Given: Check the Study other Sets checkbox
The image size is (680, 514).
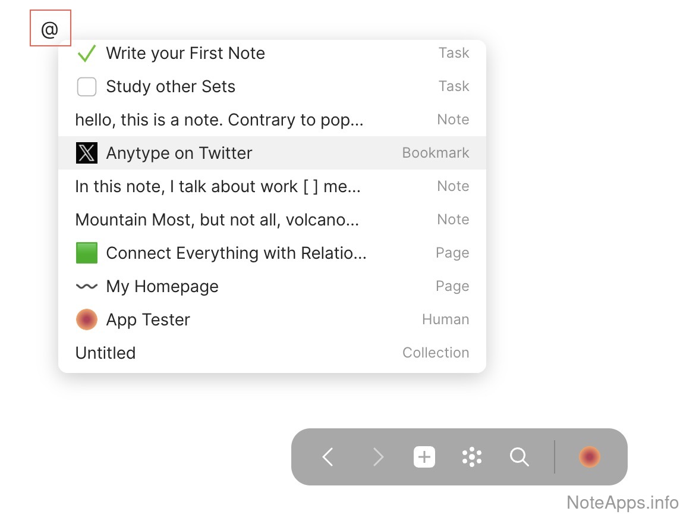Looking at the screenshot, I should tap(87, 87).
